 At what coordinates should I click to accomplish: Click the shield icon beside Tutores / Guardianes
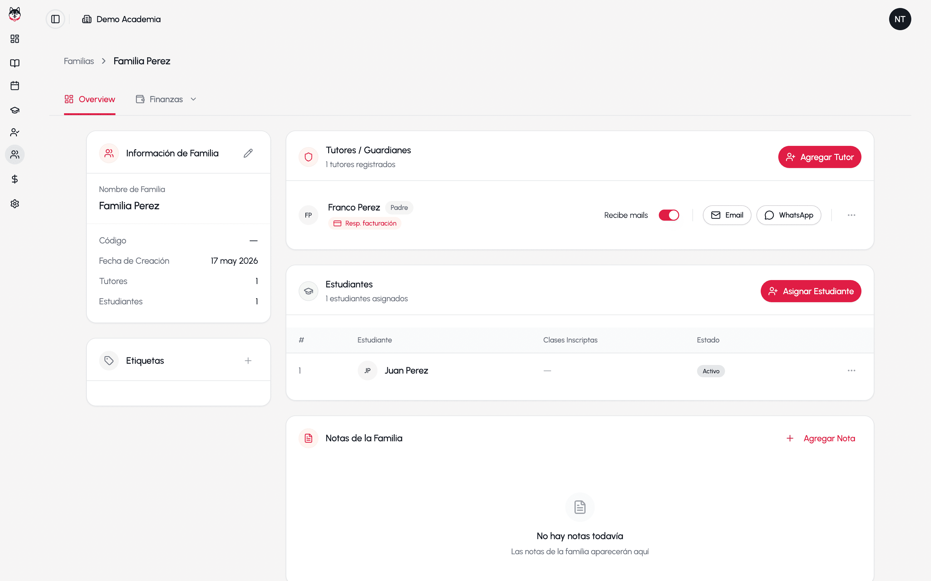click(308, 157)
